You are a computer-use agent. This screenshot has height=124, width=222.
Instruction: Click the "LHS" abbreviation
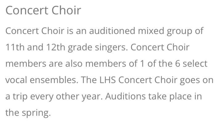coord(108,80)
